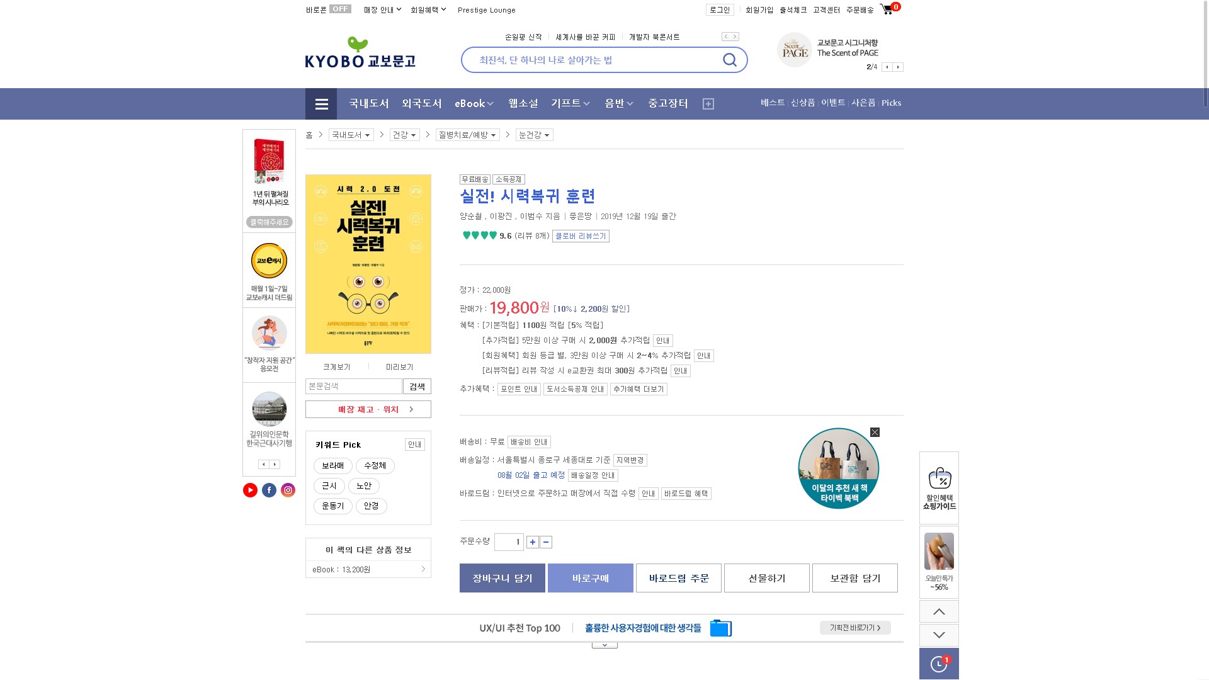
Task: Click the 장바구니 담기 button
Action: tap(502, 578)
